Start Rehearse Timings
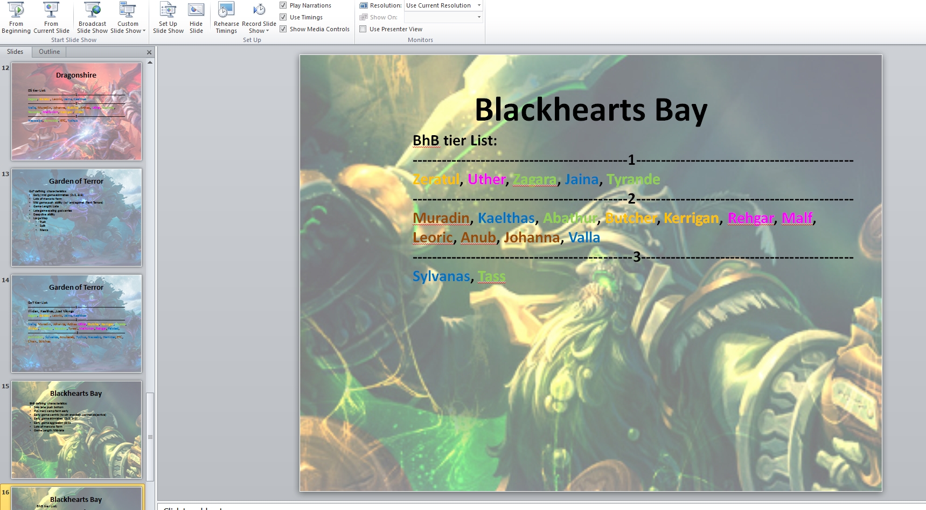The width and height of the screenshot is (926, 510). coord(226,18)
